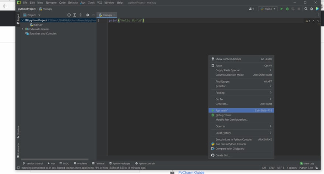The image size is (324, 174).
Task: Open the Problems tool window
Action: (x=80, y=163)
